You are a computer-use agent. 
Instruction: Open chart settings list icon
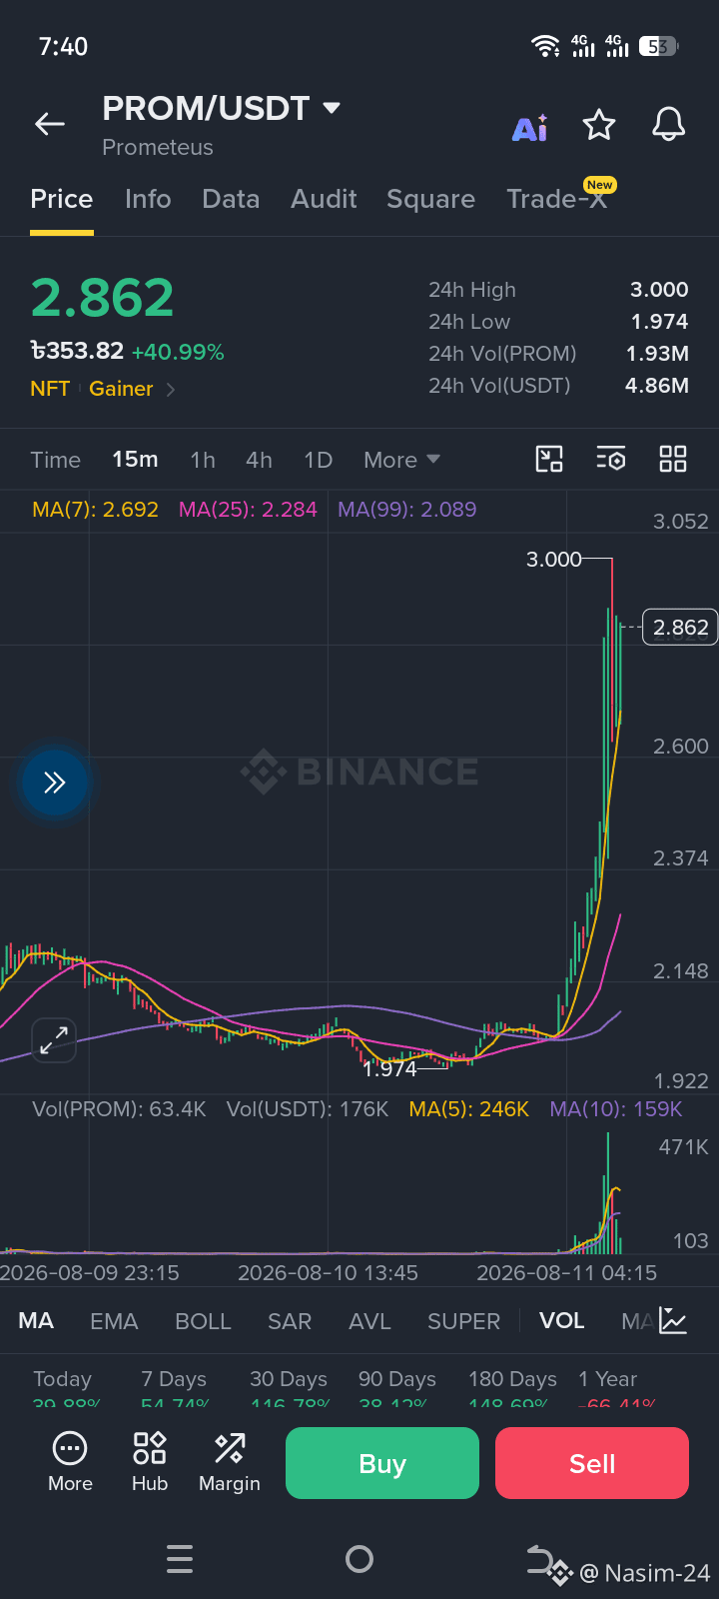pos(611,459)
